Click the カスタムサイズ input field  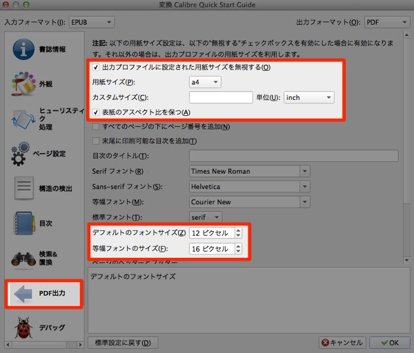(x=221, y=98)
